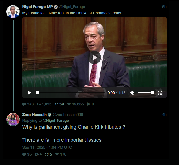Mute the video with the speaker icon
The height and width of the screenshot is (165, 179).
click(132, 93)
